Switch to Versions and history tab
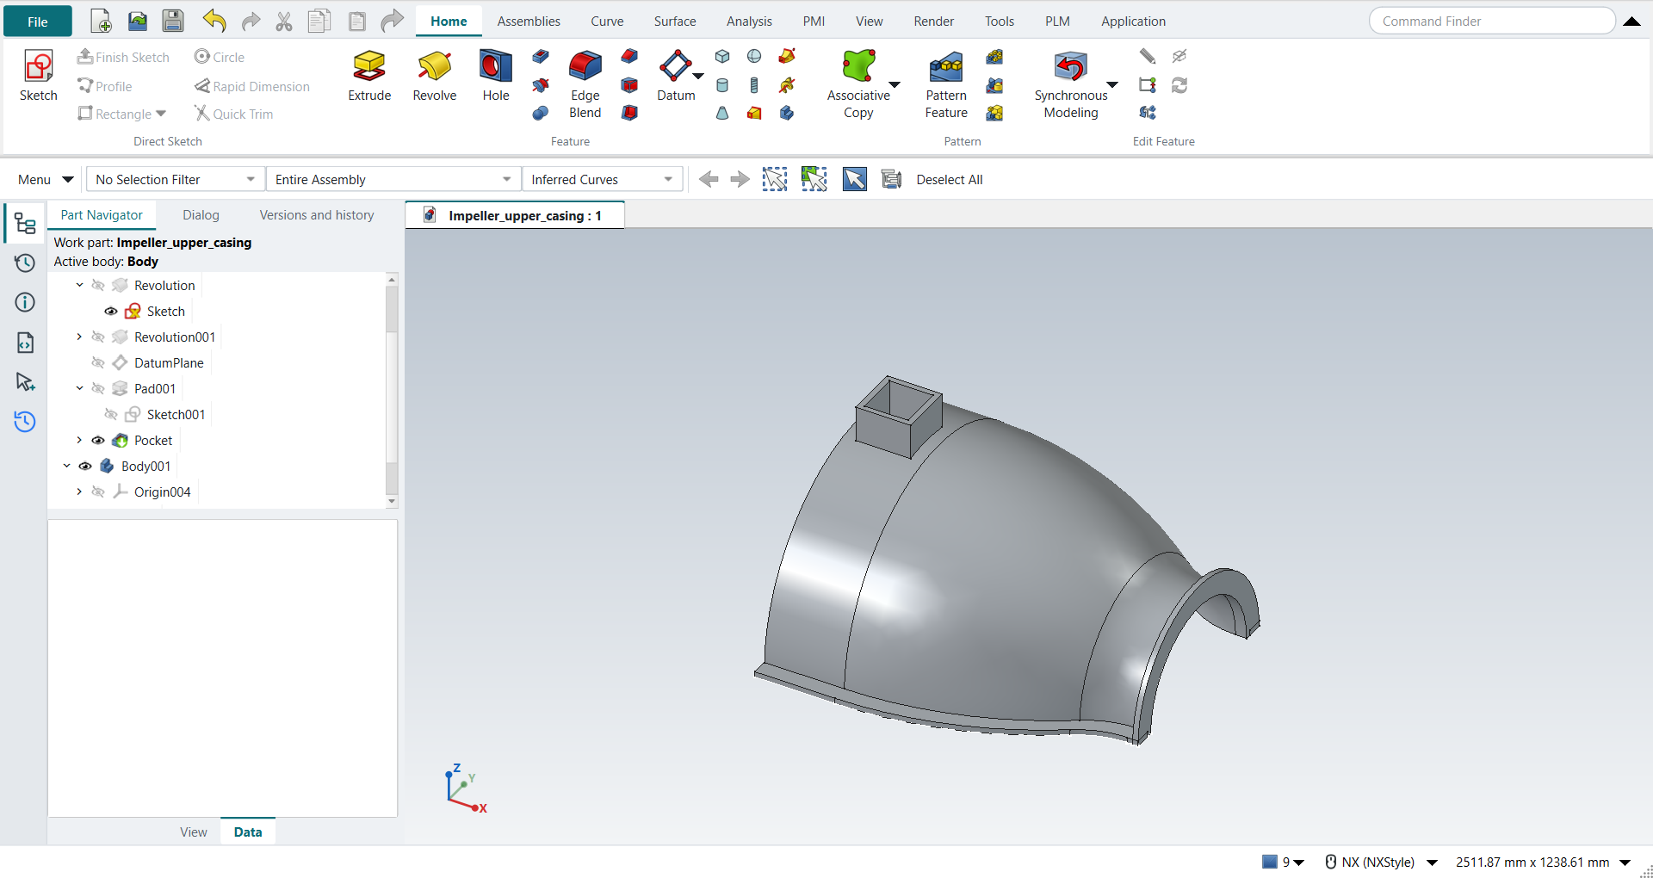Viewport: 1653px width, 878px height. [x=317, y=215]
